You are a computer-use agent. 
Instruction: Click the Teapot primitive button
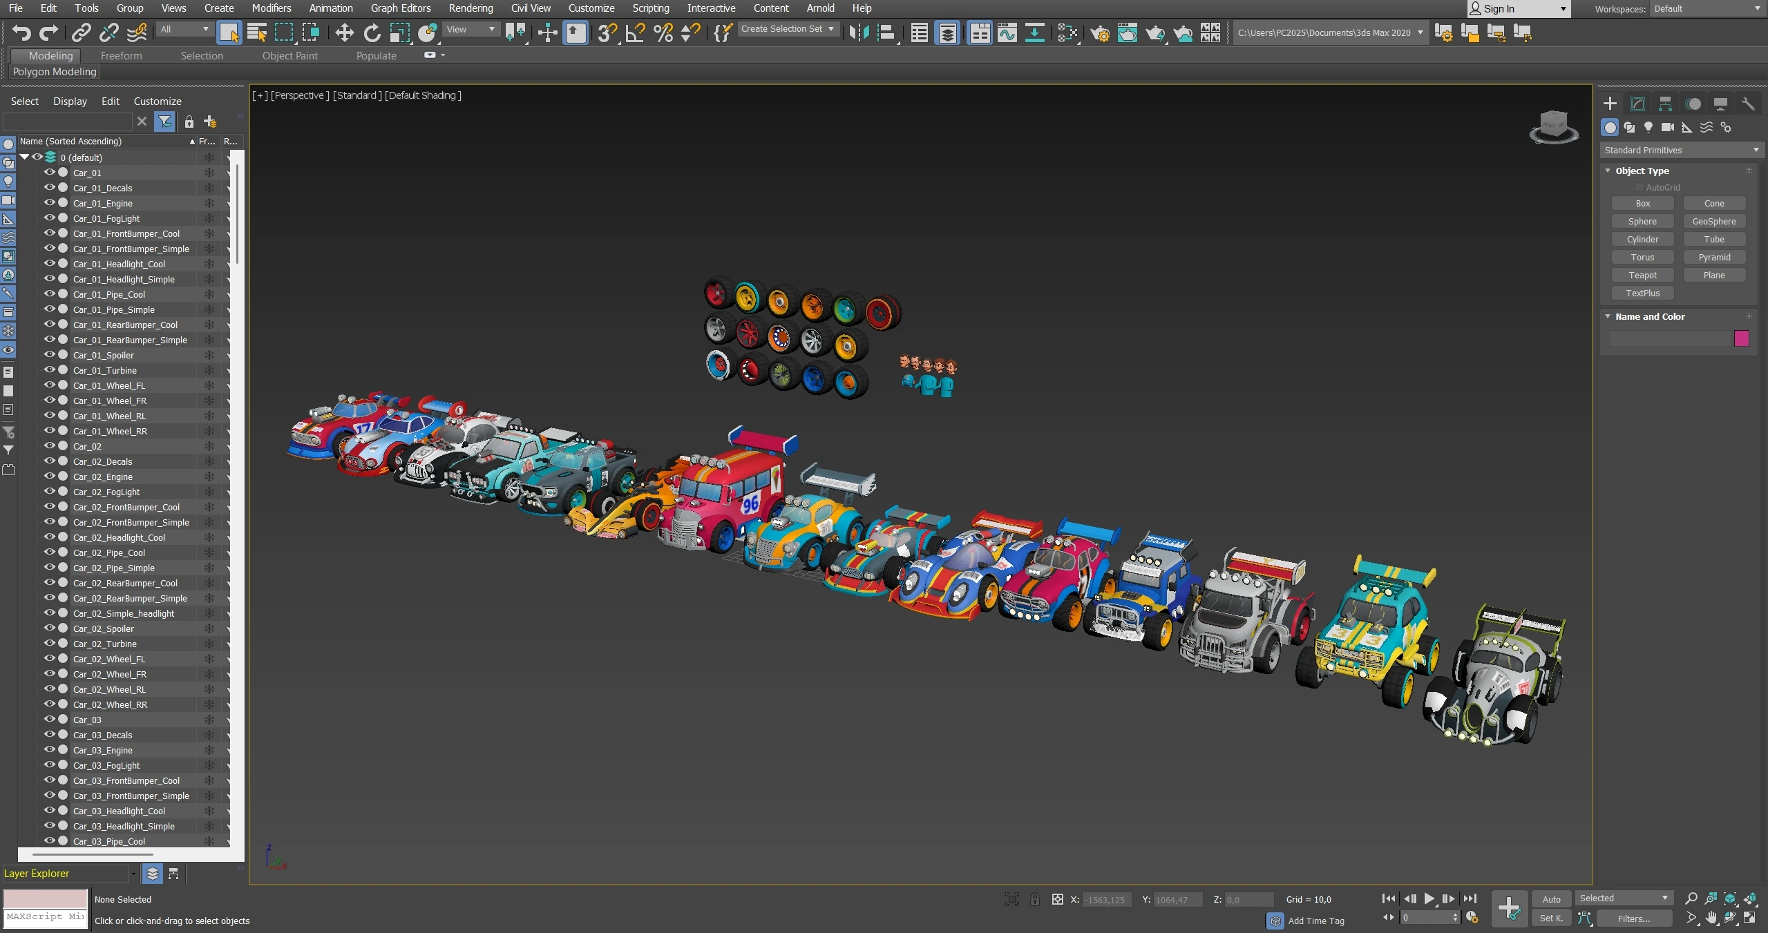[x=1642, y=275]
